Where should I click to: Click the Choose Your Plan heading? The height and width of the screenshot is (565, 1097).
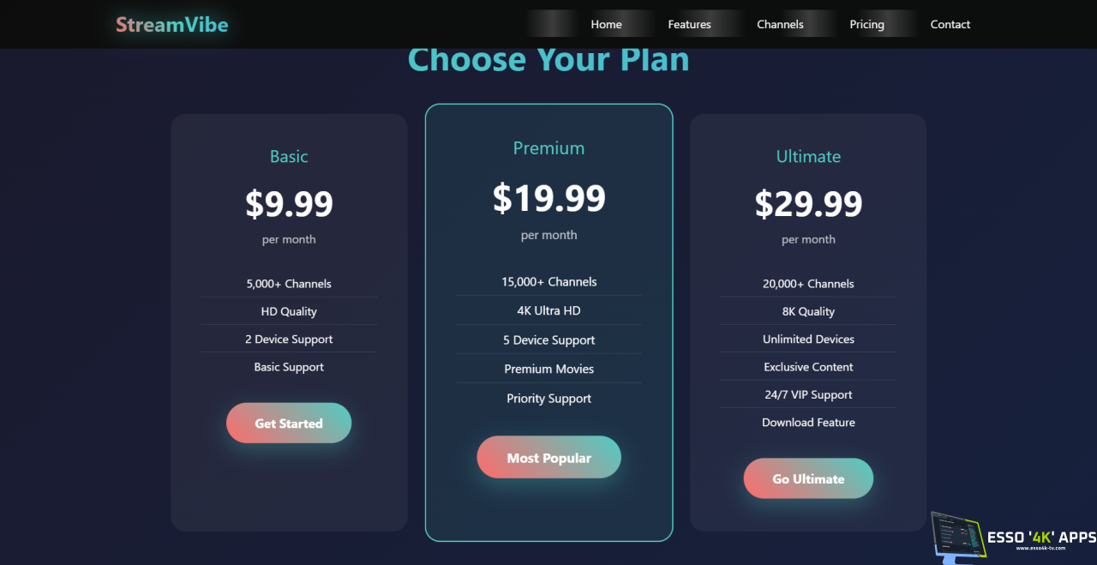pos(548,60)
